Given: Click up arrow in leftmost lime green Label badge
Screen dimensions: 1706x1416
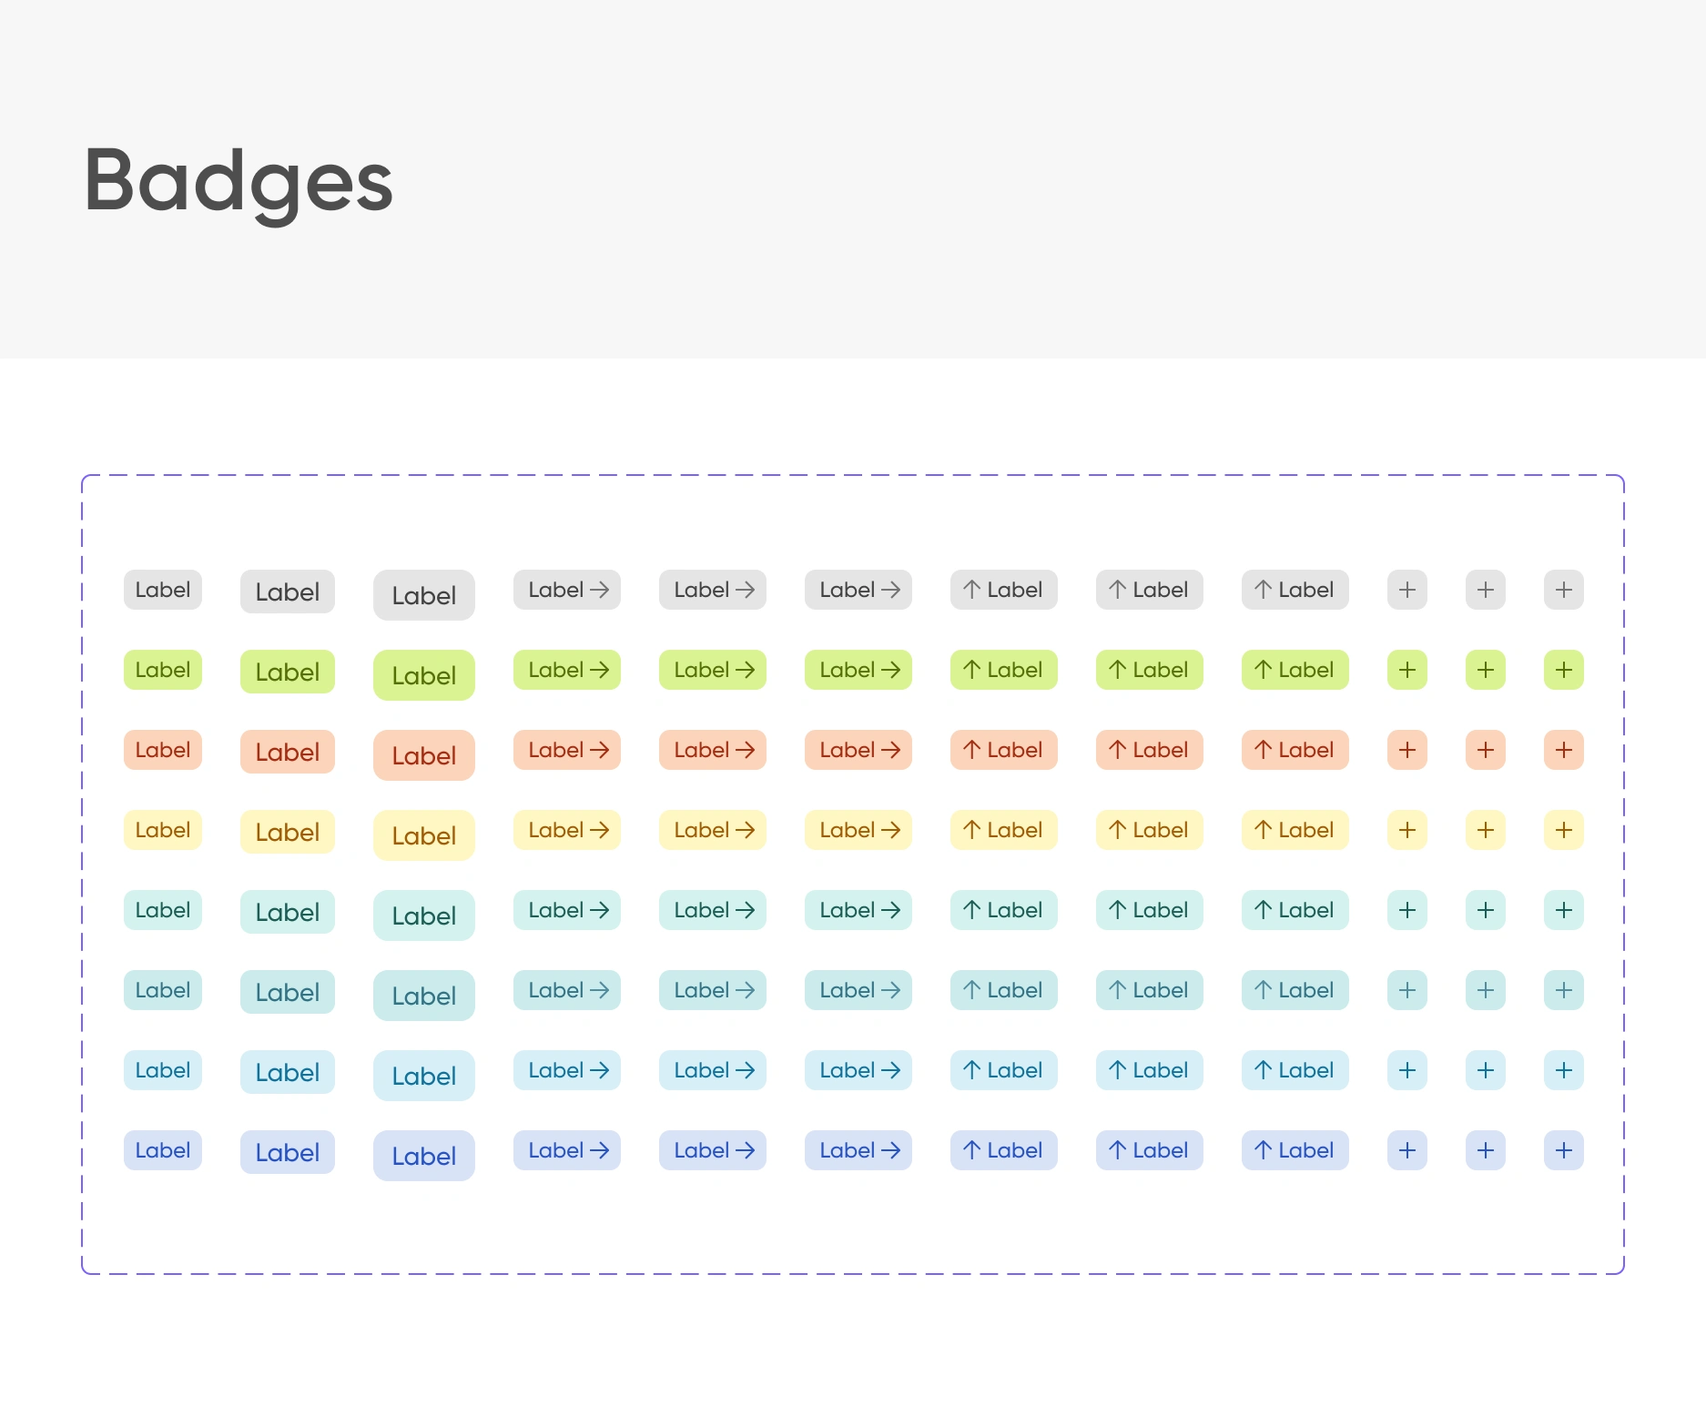Looking at the screenshot, I should coord(972,670).
